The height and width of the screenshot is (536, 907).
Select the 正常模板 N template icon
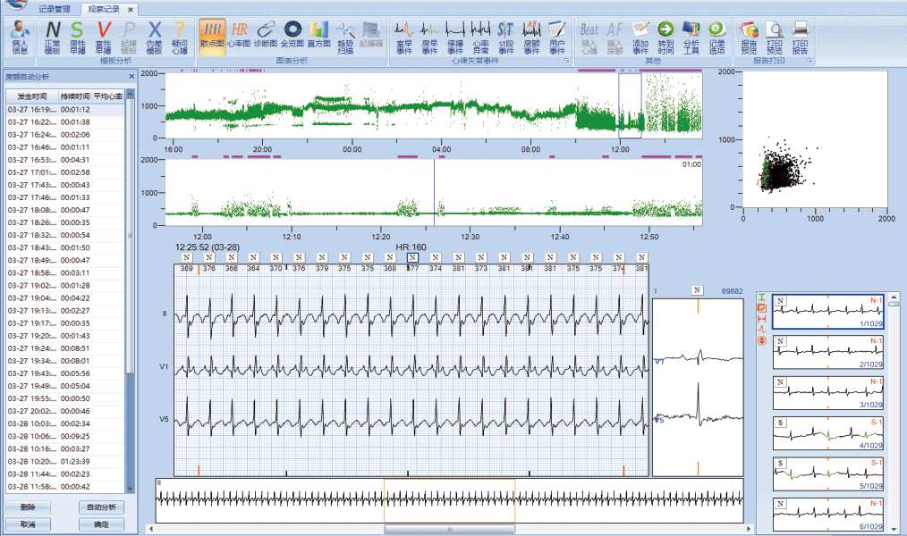(x=53, y=38)
